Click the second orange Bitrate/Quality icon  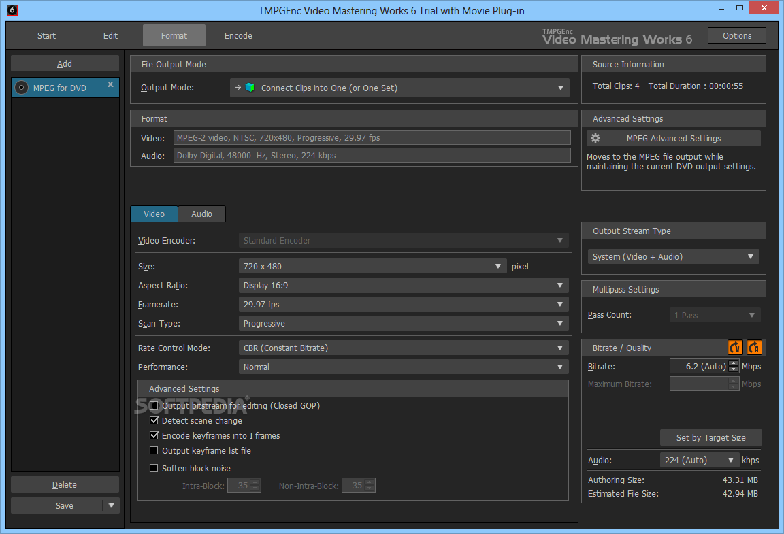click(754, 347)
